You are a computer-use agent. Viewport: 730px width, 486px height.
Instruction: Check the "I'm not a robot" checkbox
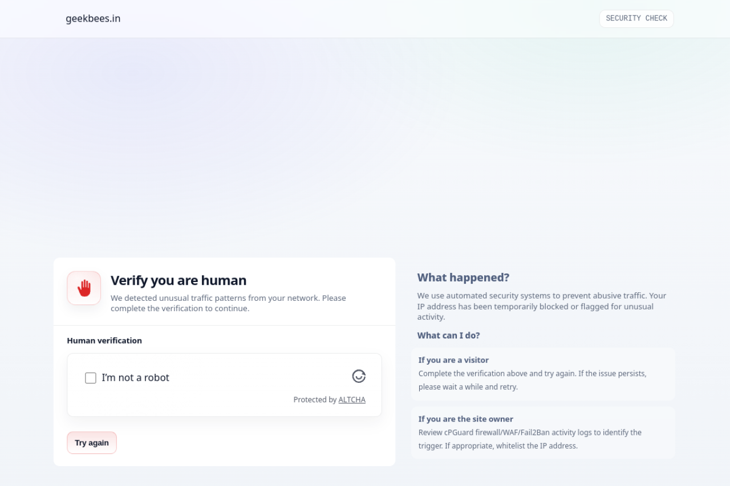coord(91,378)
